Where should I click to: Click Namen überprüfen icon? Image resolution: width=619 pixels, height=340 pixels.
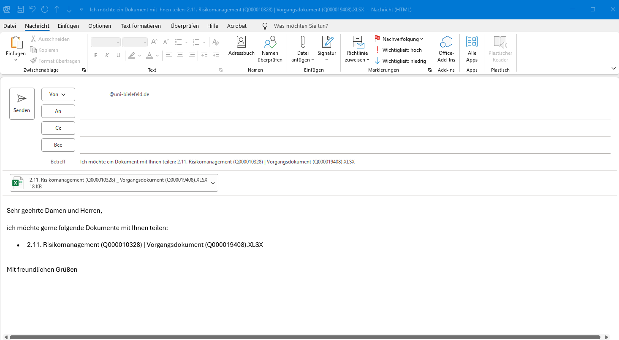click(x=270, y=42)
